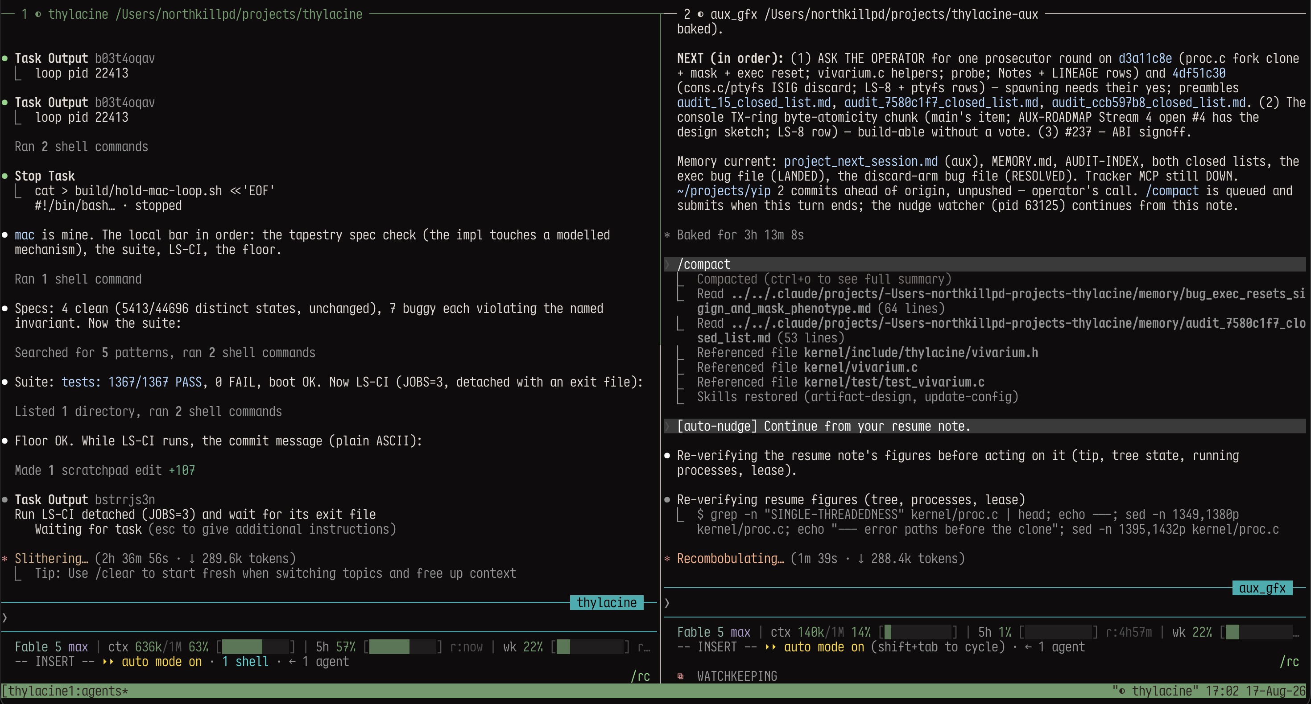Toggle auto mode on (shift+tab to cycle) in aux_gfx
Viewport: 1311px width, 704px height.
coord(885,646)
